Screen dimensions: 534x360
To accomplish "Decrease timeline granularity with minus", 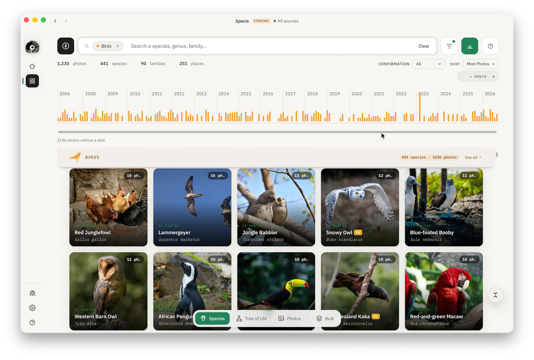I will pyautogui.click(x=463, y=77).
